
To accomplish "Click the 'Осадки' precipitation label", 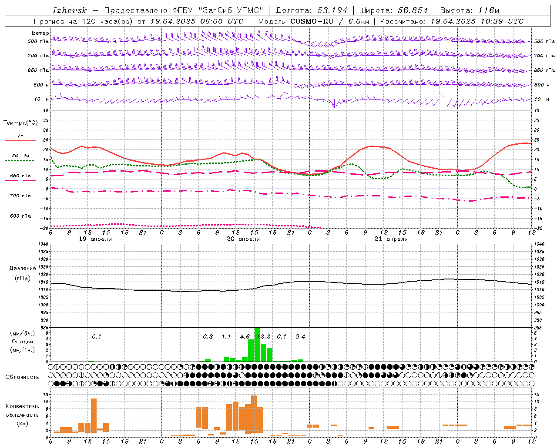I will pyautogui.click(x=23, y=342).
